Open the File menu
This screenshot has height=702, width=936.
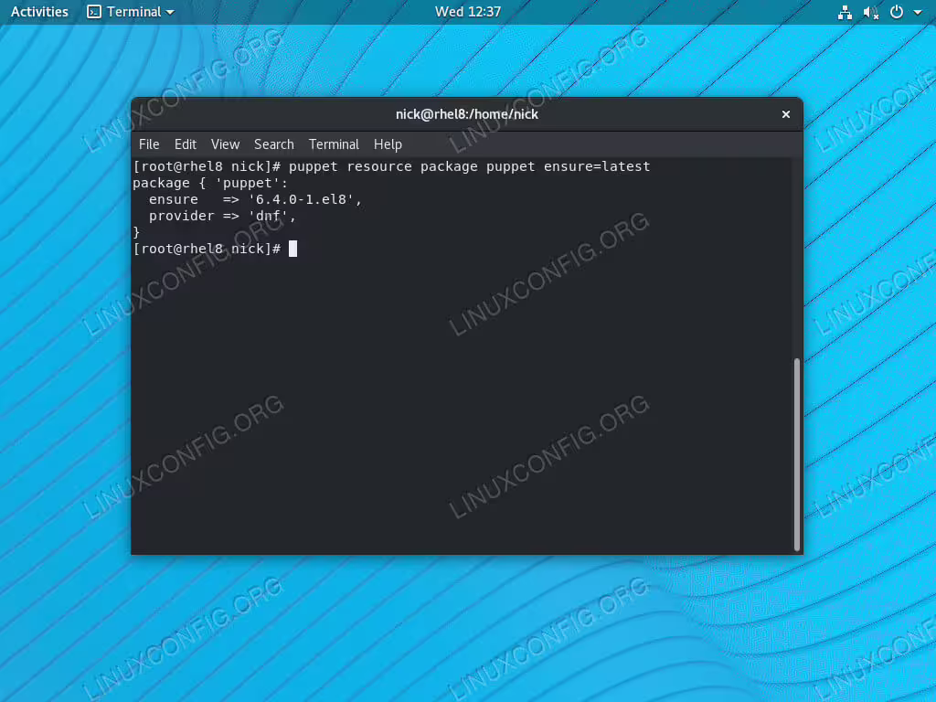point(149,144)
